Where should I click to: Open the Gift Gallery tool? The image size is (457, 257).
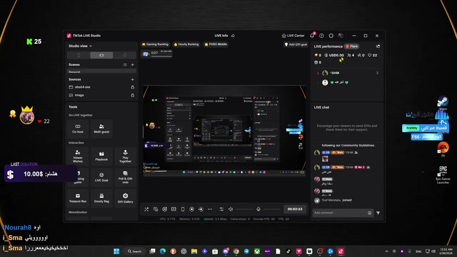pyautogui.click(x=125, y=198)
